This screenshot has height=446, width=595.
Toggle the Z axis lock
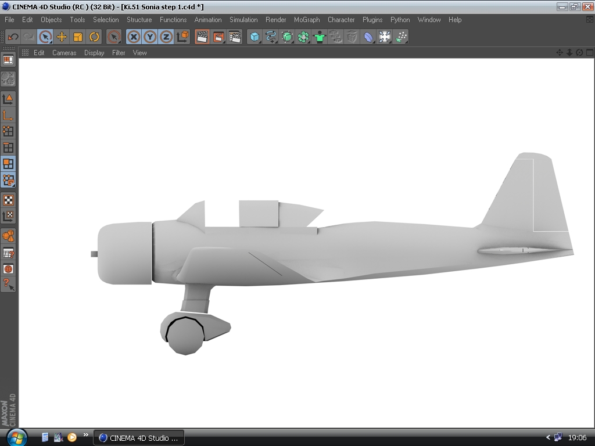point(166,37)
